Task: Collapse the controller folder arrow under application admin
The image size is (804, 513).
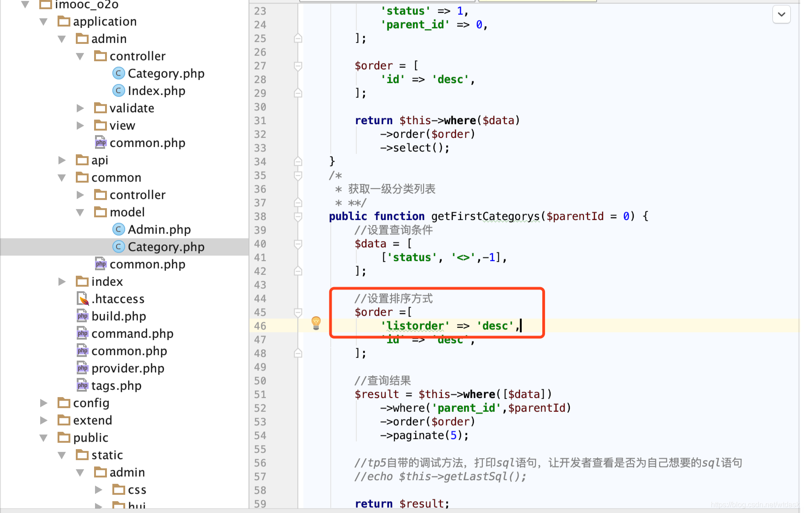Action: pos(80,57)
